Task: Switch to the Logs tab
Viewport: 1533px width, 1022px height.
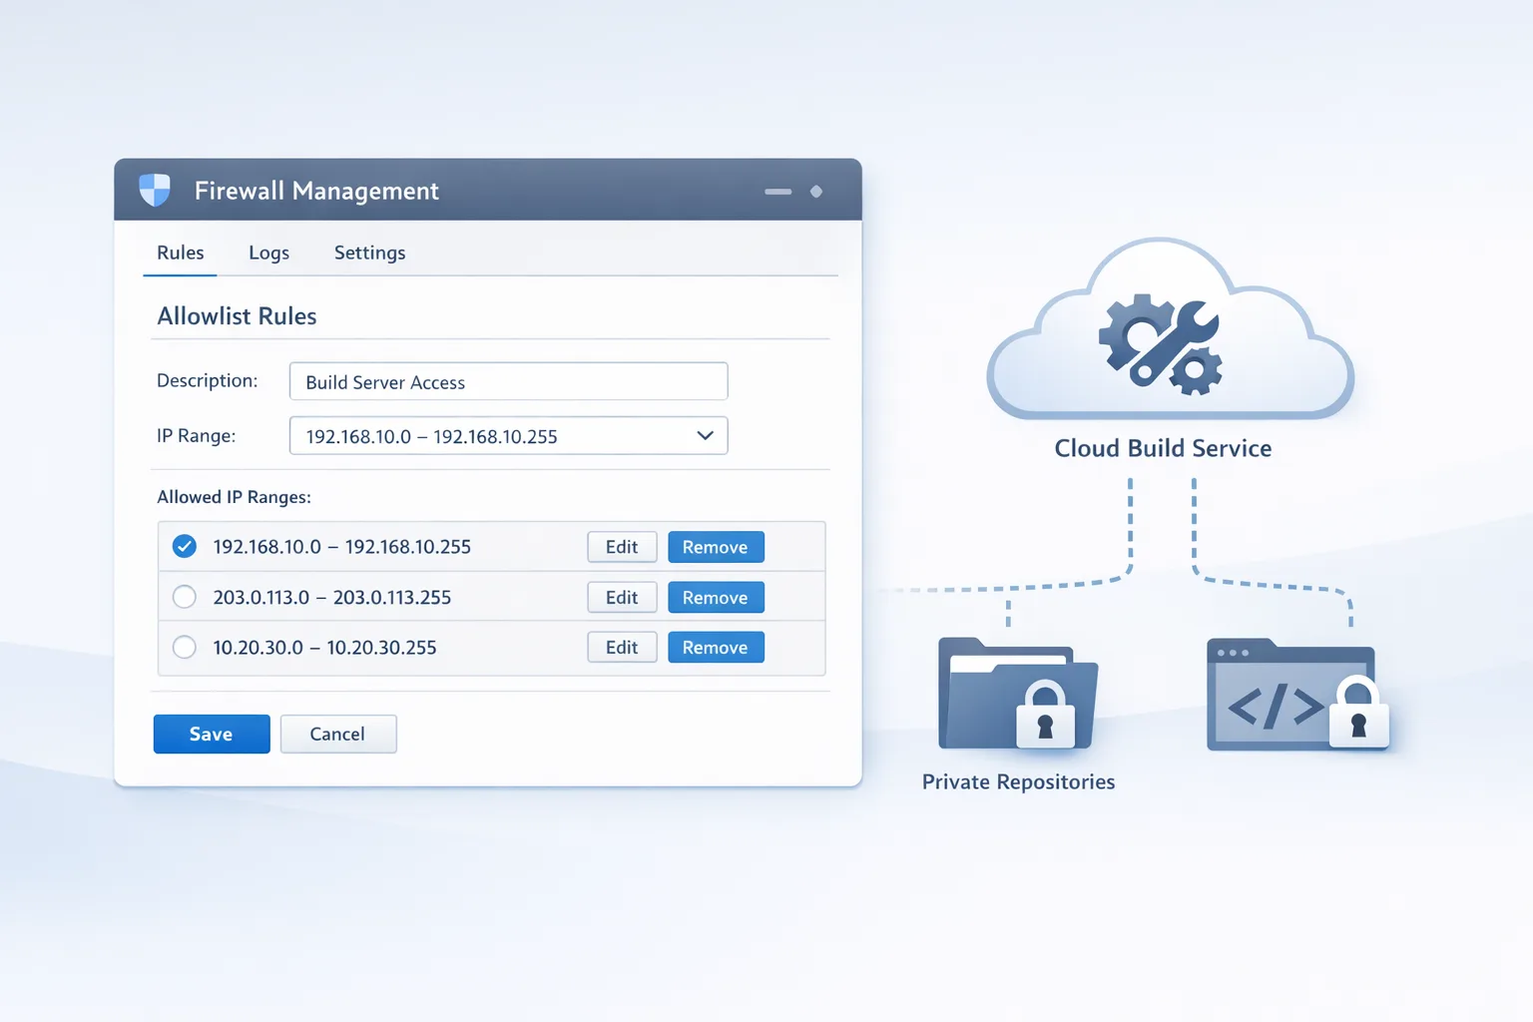Action: click(267, 253)
